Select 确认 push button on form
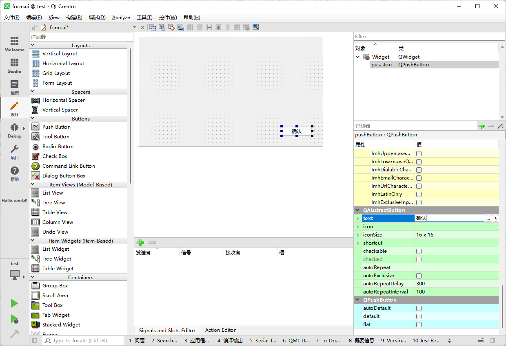This screenshot has height=346, width=506. (x=297, y=131)
